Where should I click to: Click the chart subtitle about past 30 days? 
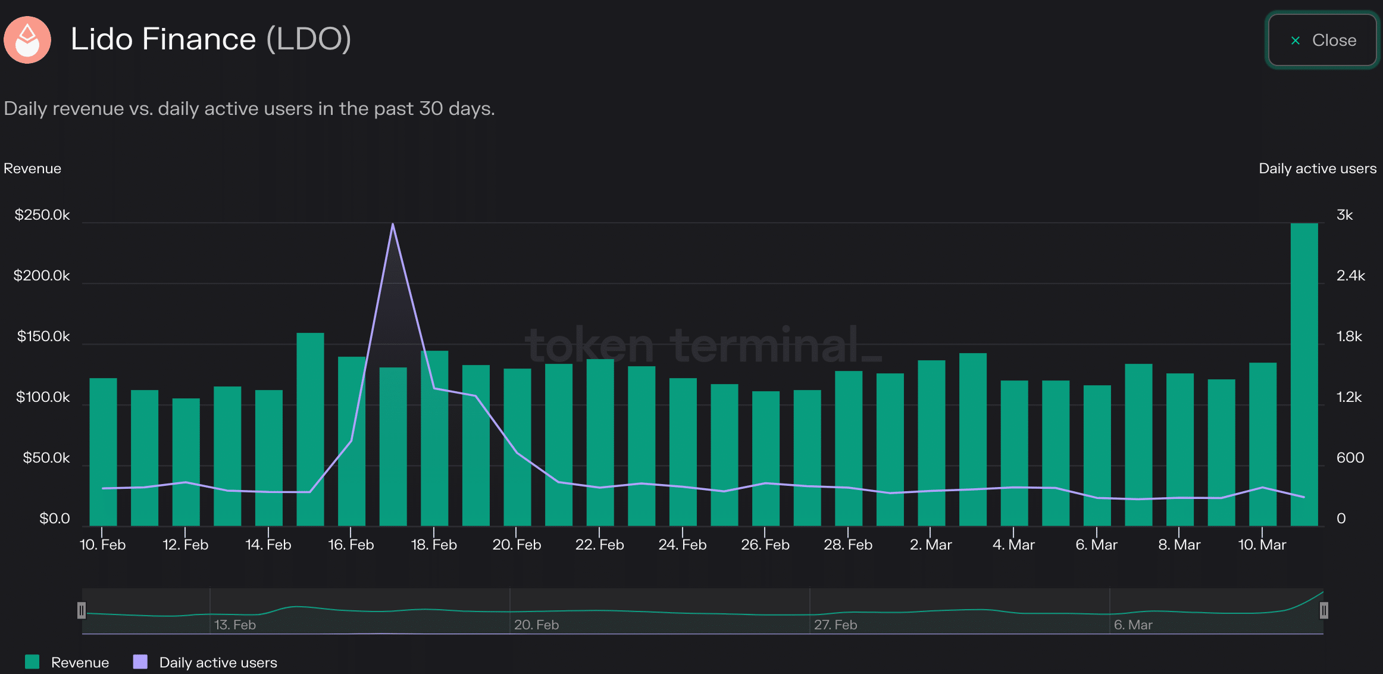click(x=249, y=108)
